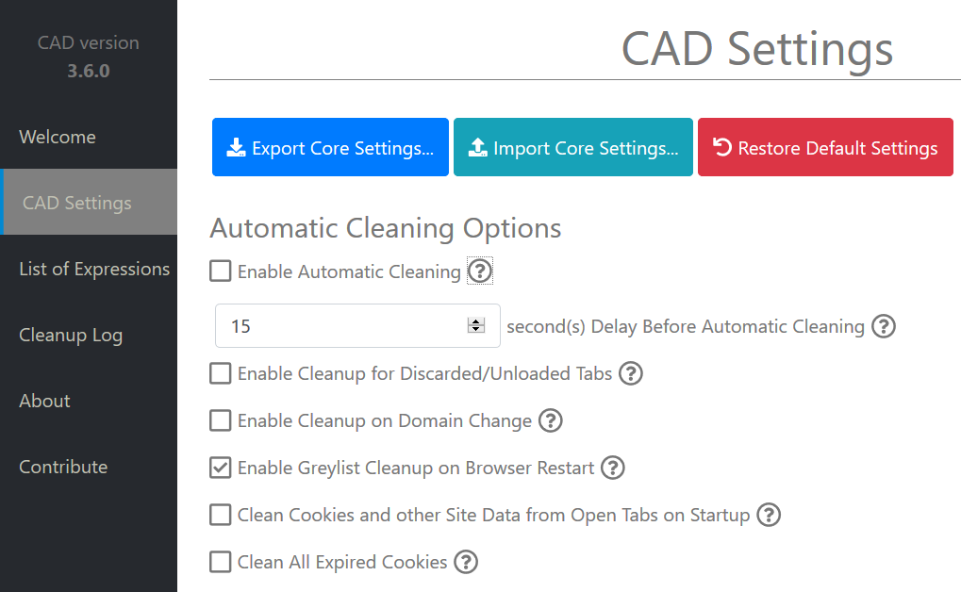Toggle Cleanup for Discarded/Unloaded Tabs checkbox

[221, 373]
